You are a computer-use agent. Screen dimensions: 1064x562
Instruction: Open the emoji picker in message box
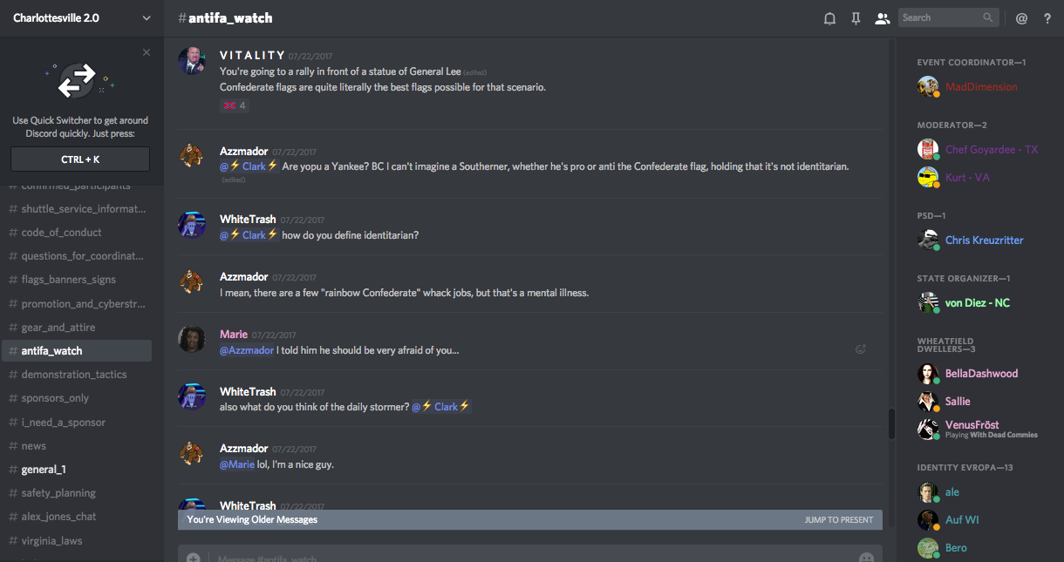click(x=866, y=558)
